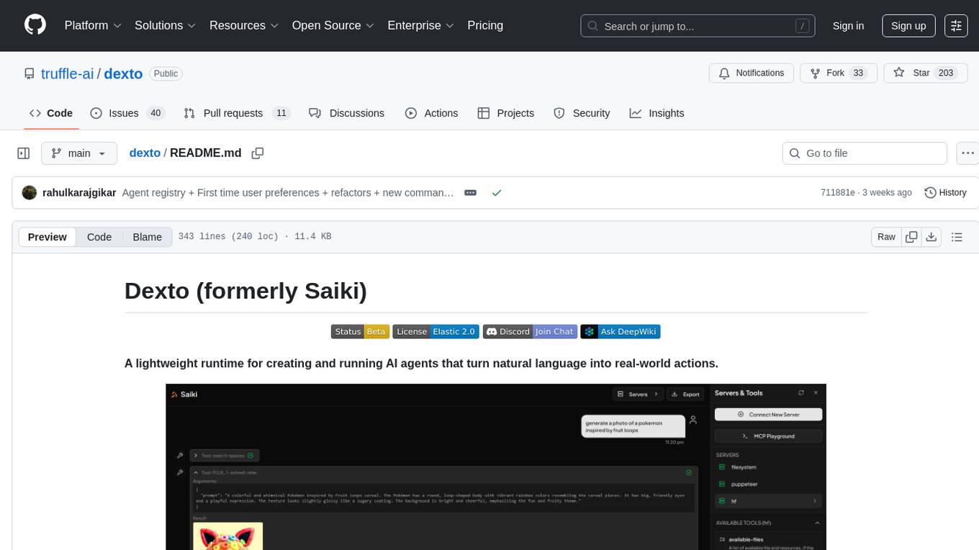The image size is (979, 550).
Task: Click the Sign up button
Action: pyautogui.click(x=908, y=26)
